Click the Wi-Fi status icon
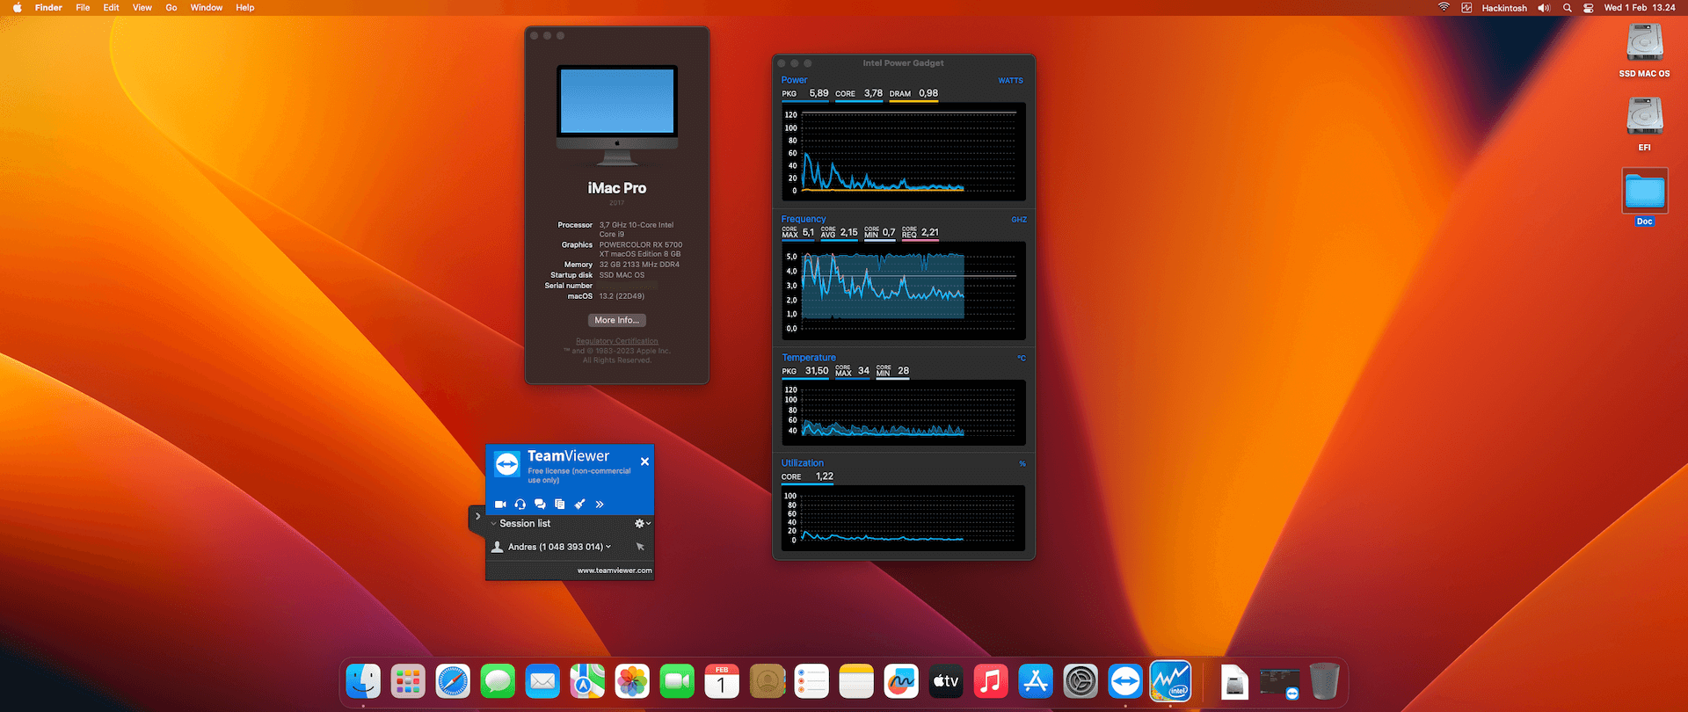Screen dimensions: 1688x712 click(x=1444, y=8)
